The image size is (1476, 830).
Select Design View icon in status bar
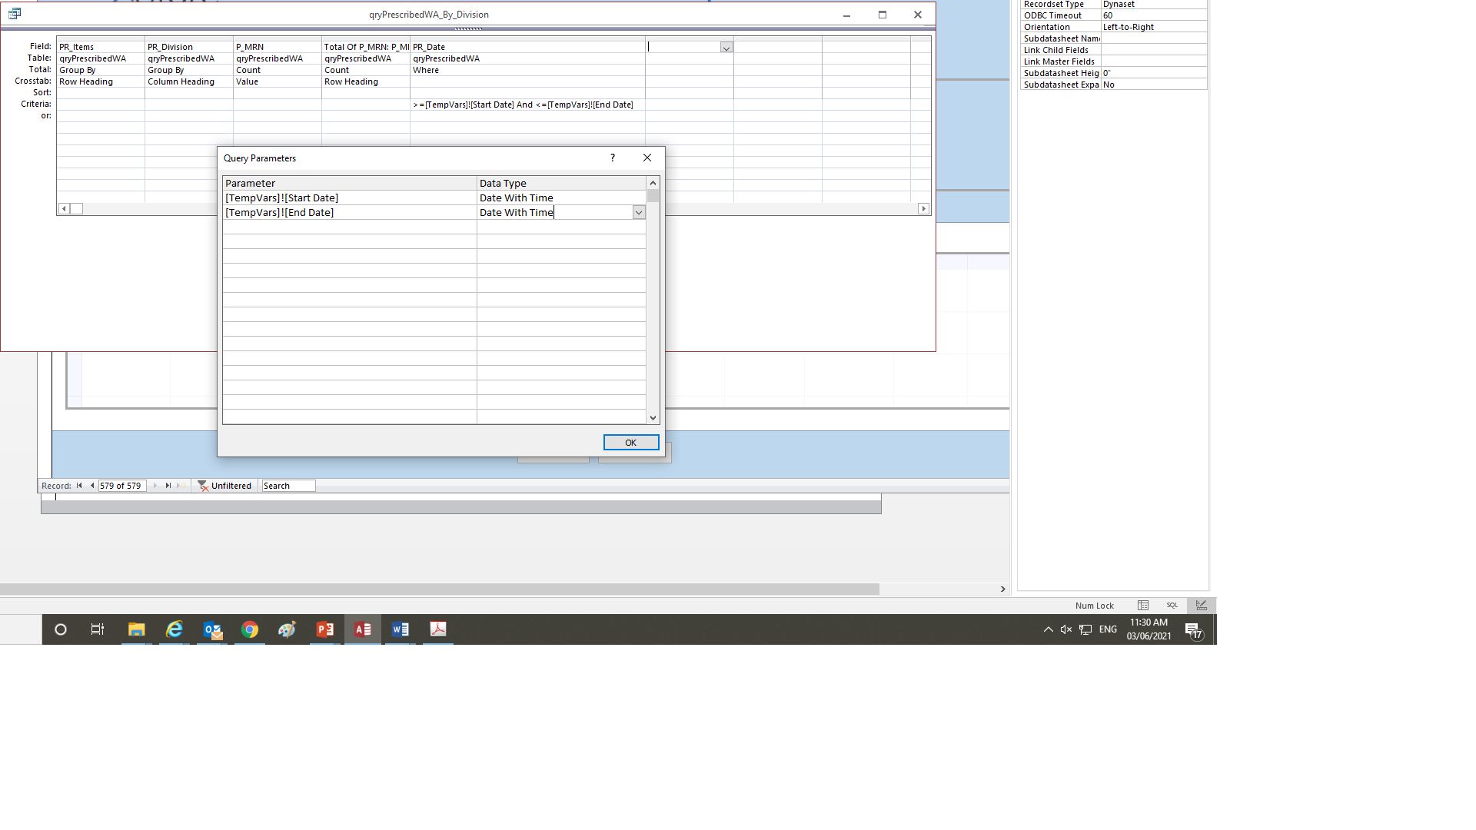tap(1201, 606)
